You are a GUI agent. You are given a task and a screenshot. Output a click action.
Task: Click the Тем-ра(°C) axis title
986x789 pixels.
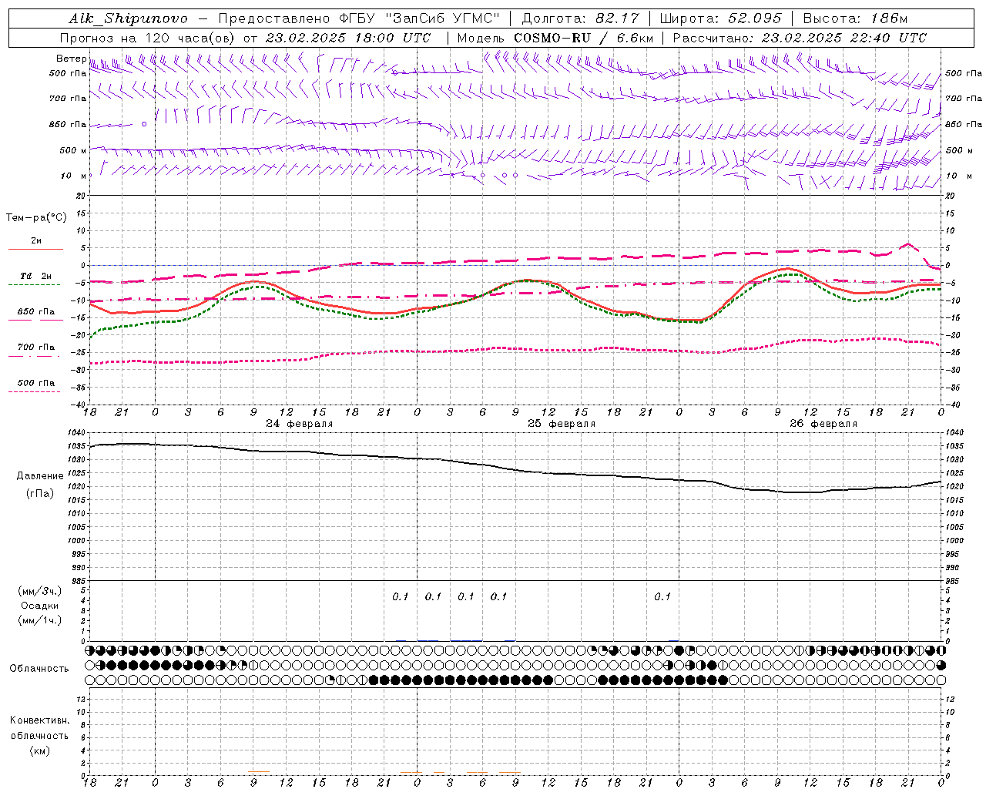tap(36, 218)
